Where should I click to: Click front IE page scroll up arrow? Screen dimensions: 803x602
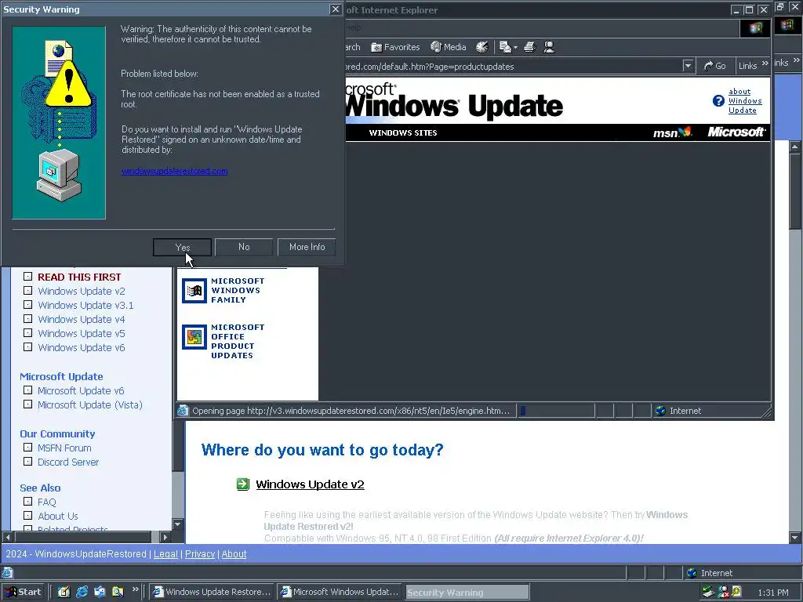click(795, 147)
